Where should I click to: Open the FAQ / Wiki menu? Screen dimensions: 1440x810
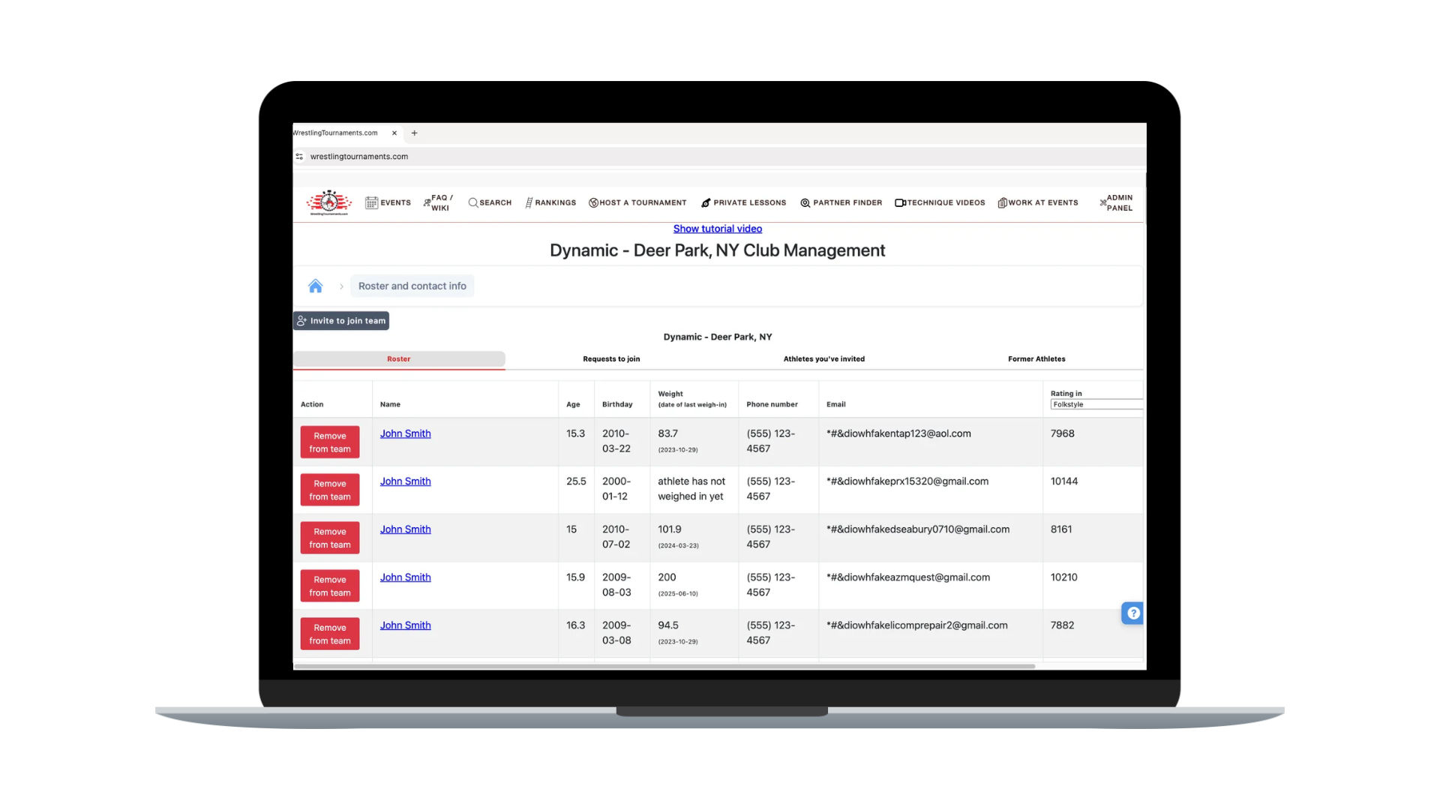438,202
